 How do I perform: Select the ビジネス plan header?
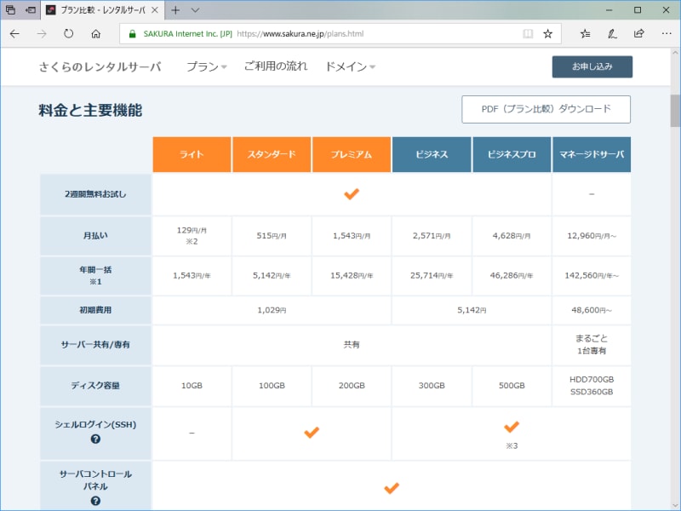pyautogui.click(x=432, y=155)
